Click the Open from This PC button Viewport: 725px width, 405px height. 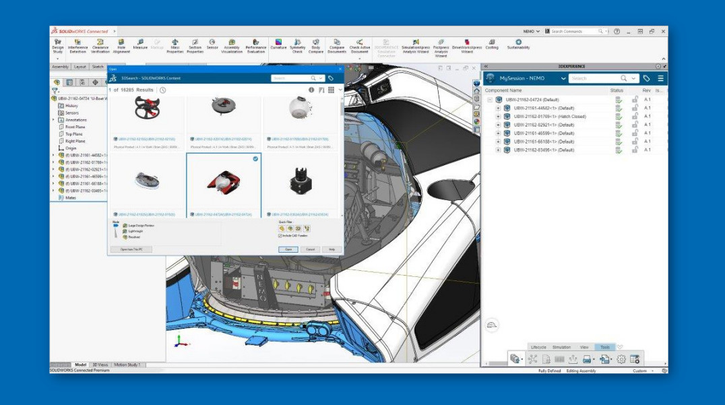(x=133, y=249)
